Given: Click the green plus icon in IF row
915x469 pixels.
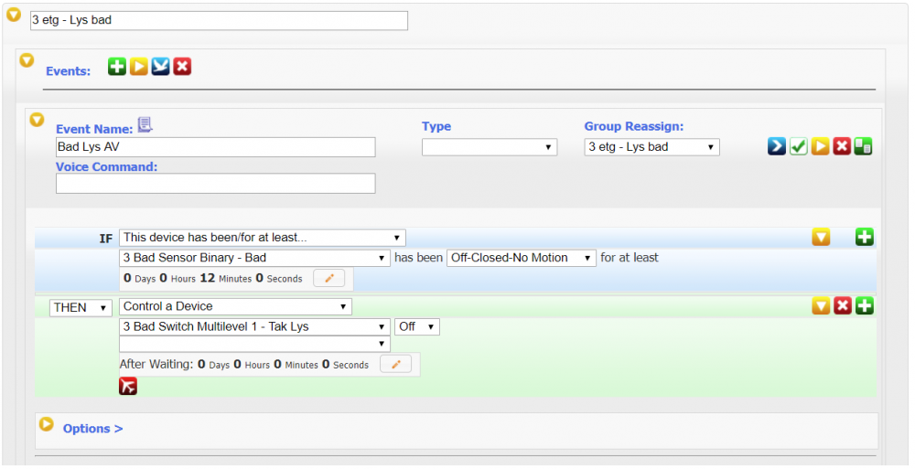Looking at the screenshot, I should tap(864, 238).
